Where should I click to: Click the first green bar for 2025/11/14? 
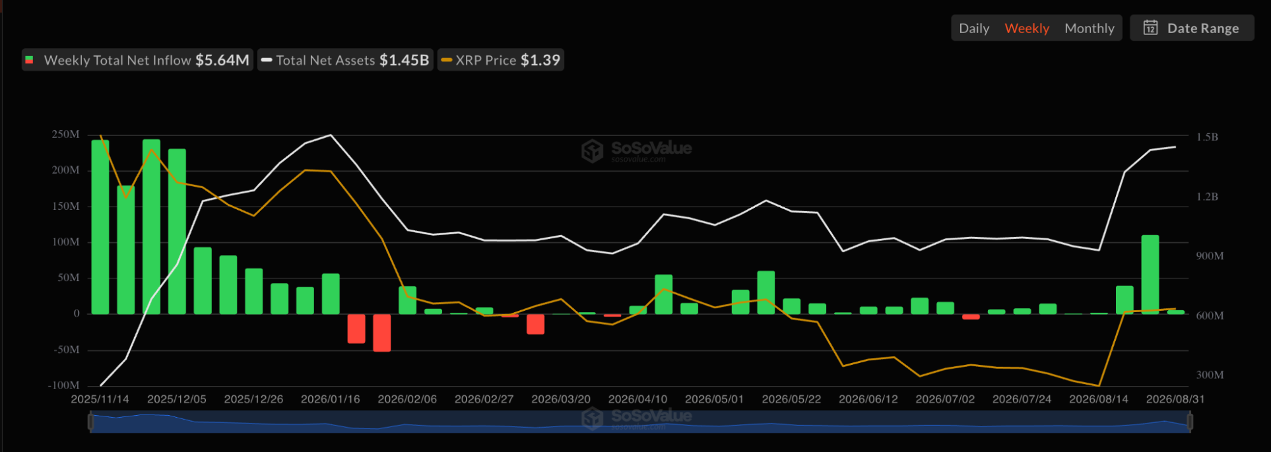pos(100,227)
